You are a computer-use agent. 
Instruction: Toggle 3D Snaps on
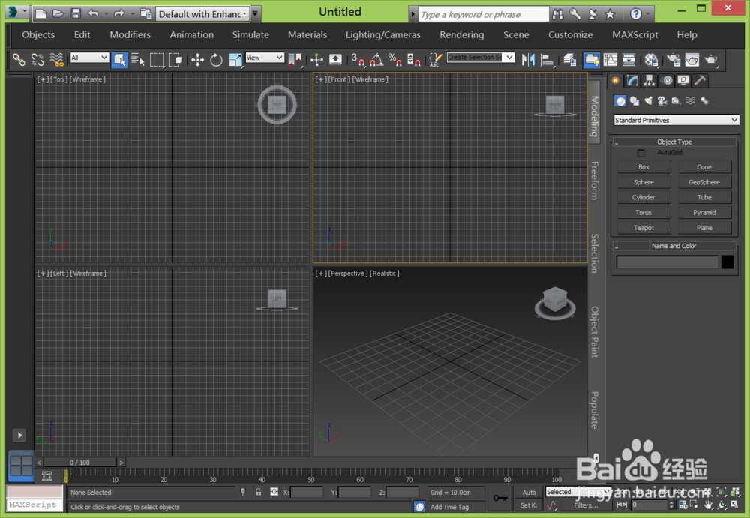[358, 60]
